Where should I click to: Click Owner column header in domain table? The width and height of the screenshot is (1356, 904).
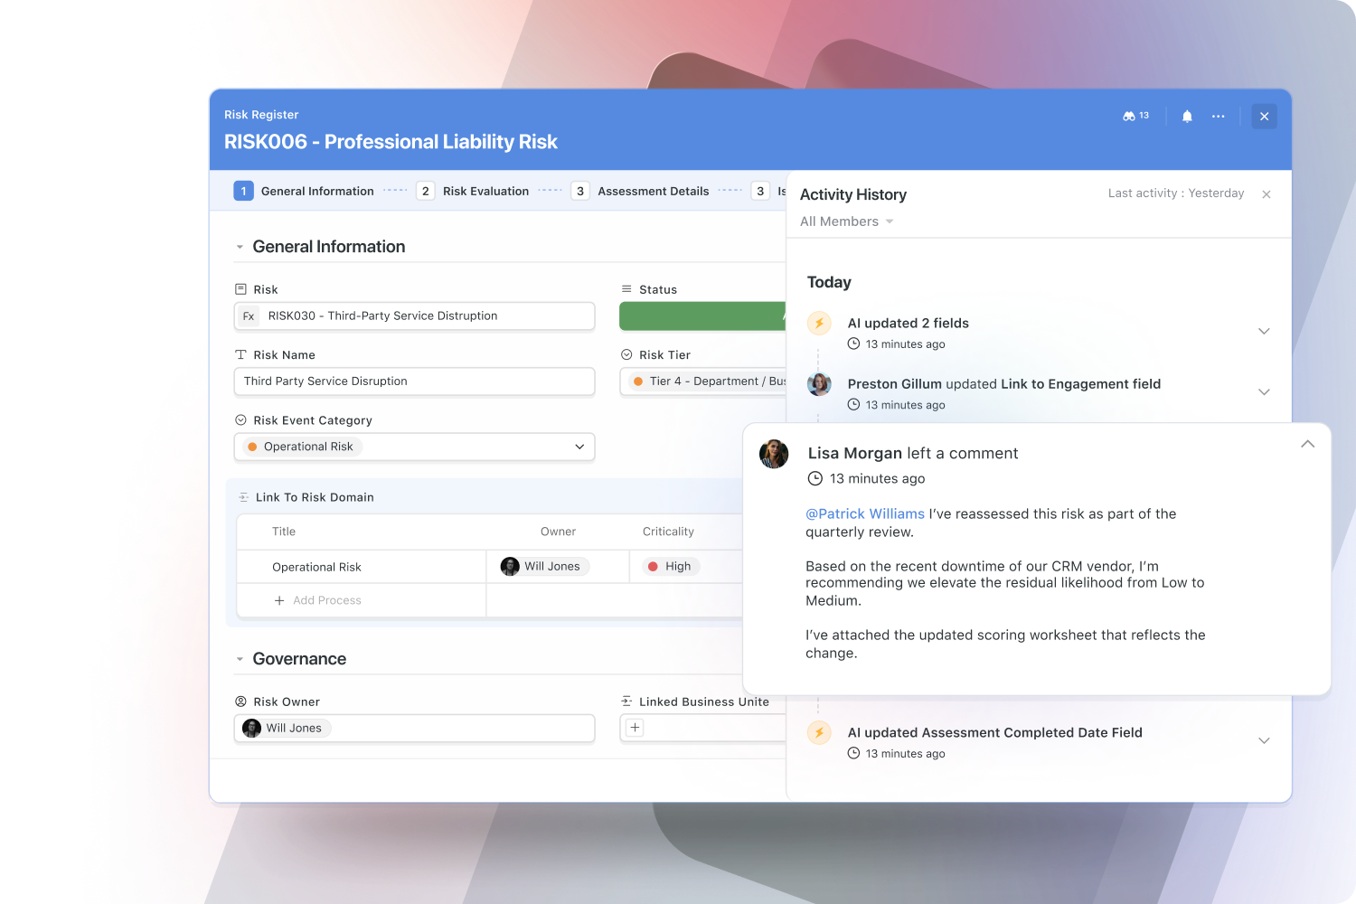(558, 532)
